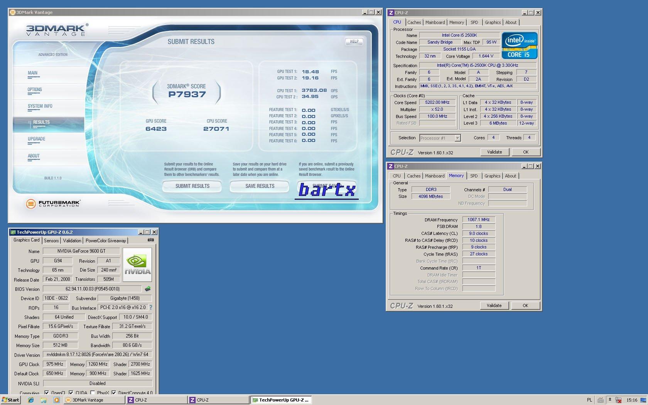
Task: Click the Intel Core i5 logo in CPU-Z
Action: click(x=520, y=46)
